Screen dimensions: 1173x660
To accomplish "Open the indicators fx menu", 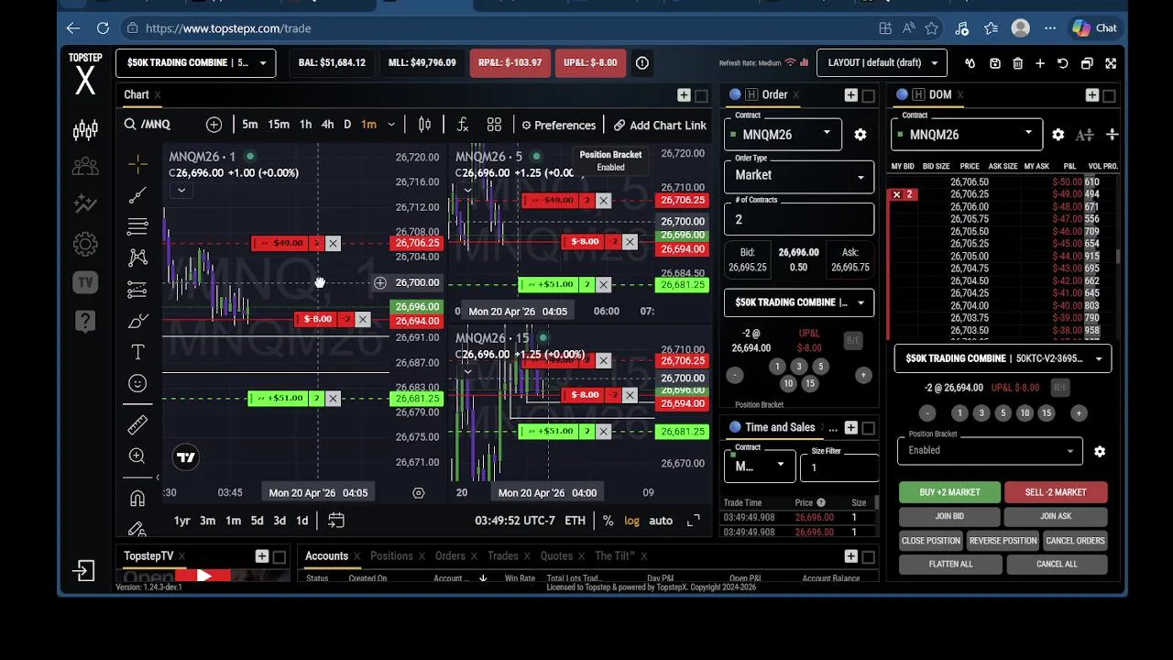I will tap(463, 125).
